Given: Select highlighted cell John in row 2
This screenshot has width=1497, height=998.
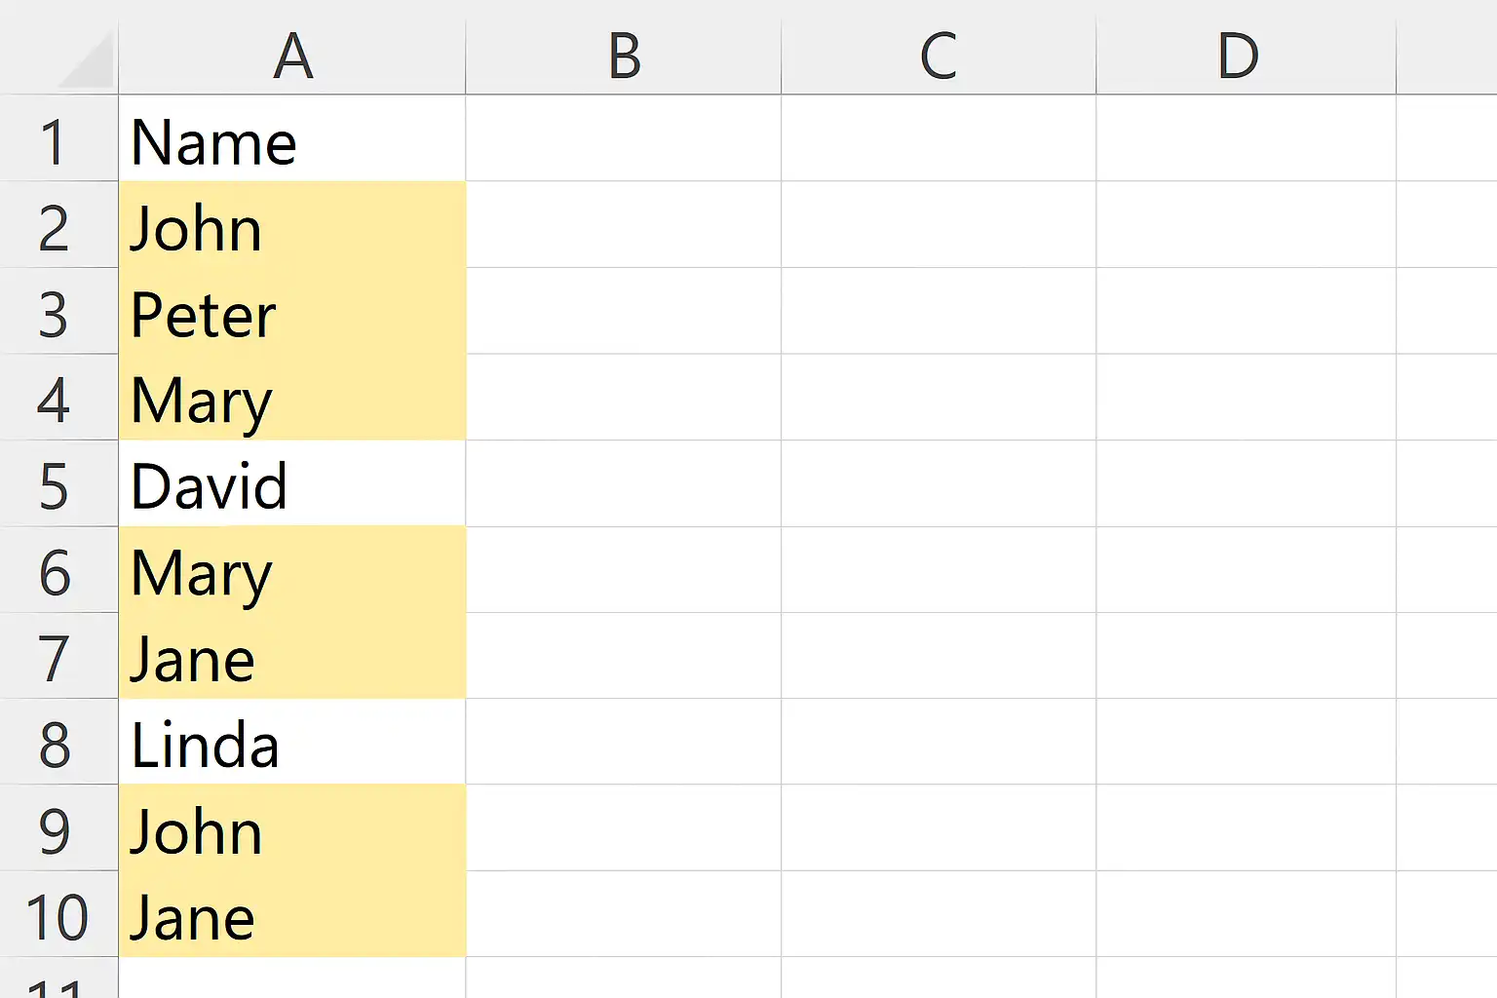Looking at the screenshot, I should pyautogui.click(x=292, y=227).
